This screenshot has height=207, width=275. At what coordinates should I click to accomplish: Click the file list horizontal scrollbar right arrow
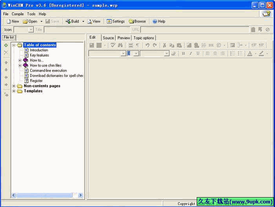[81, 195]
